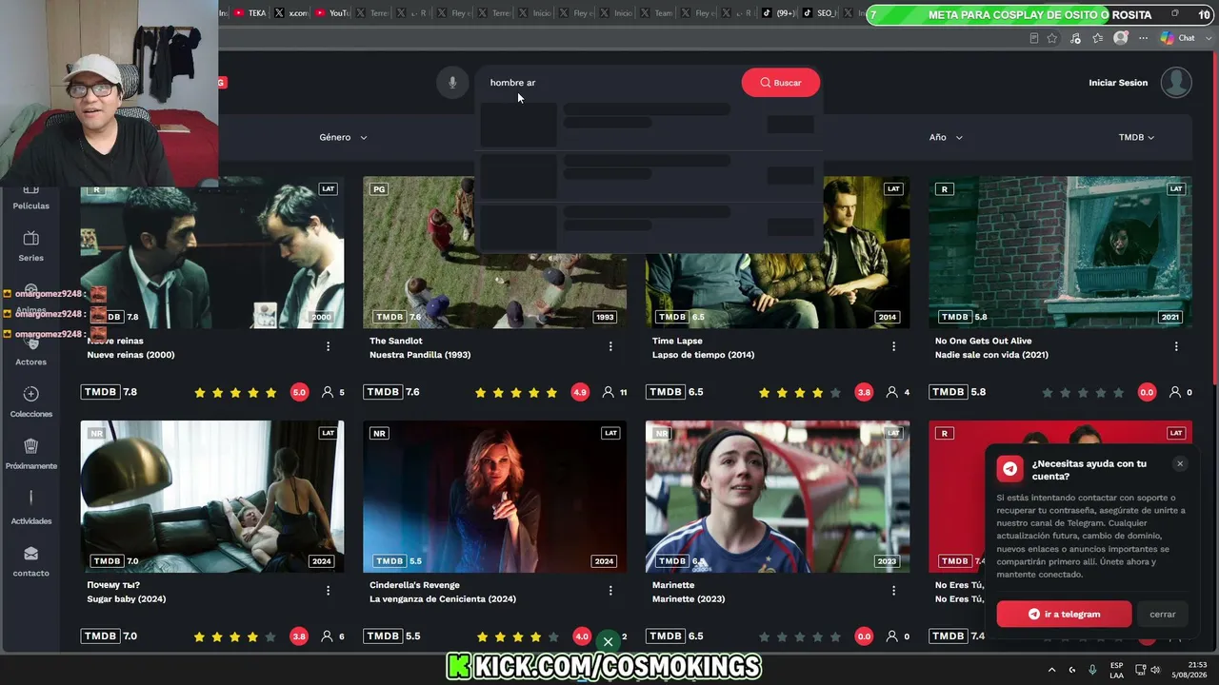Click the Nadie sale con vida (2021) title
This screenshot has width=1219, height=685.
[991, 355]
